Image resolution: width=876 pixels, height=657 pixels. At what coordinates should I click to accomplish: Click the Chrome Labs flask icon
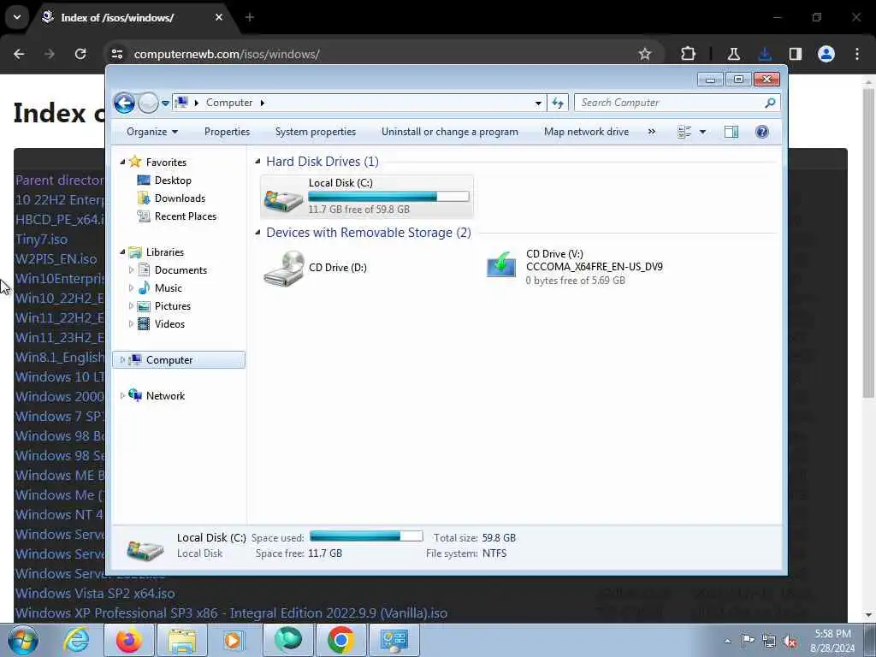point(733,54)
